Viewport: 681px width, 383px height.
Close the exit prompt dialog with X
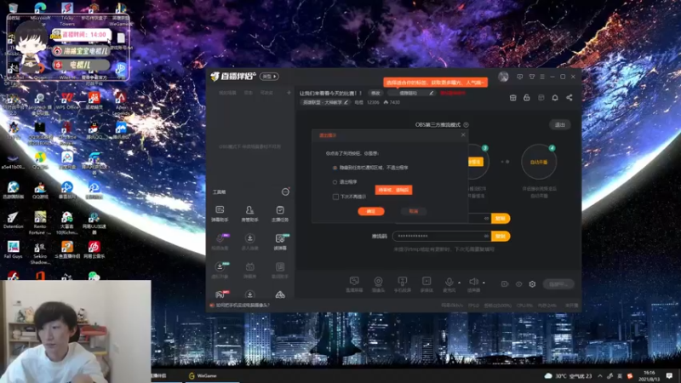coord(463,135)
